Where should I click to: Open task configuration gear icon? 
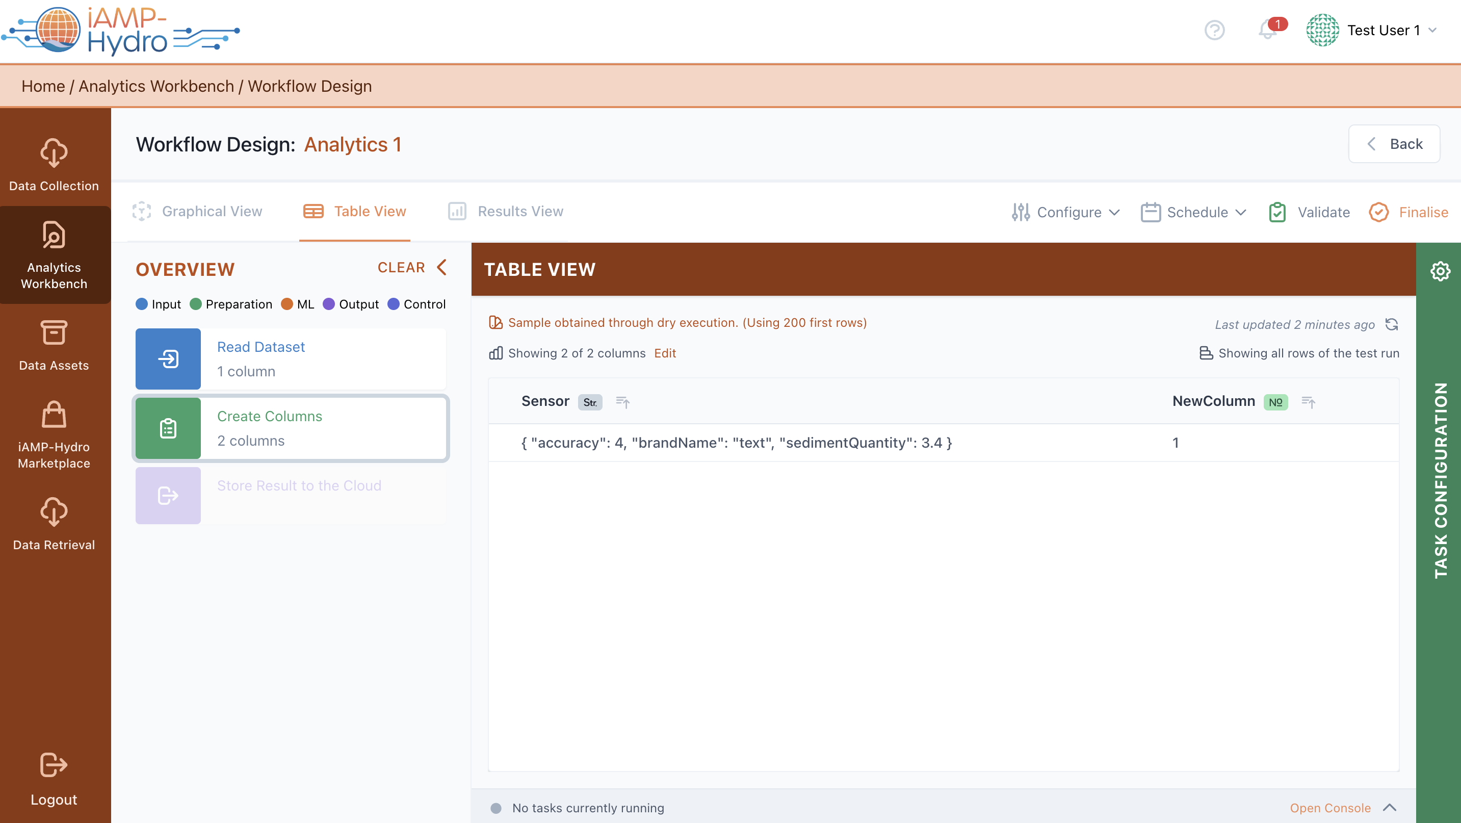[1440, 271]
